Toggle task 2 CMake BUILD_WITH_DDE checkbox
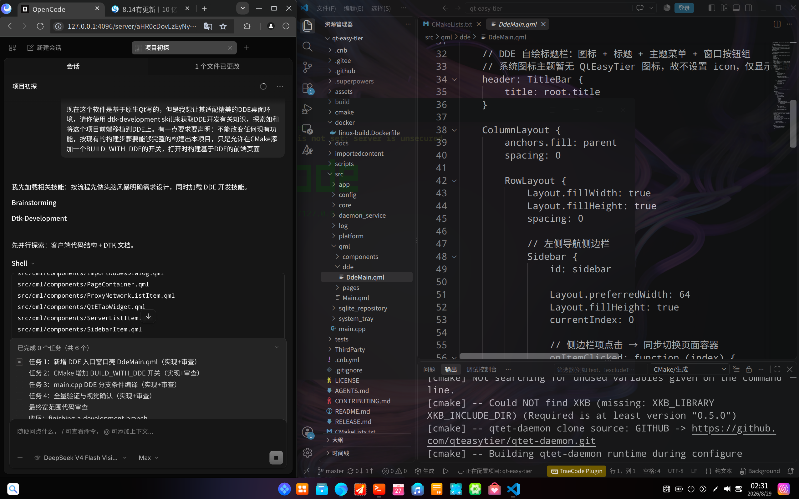The image size is (799, 499). (19, 373)
